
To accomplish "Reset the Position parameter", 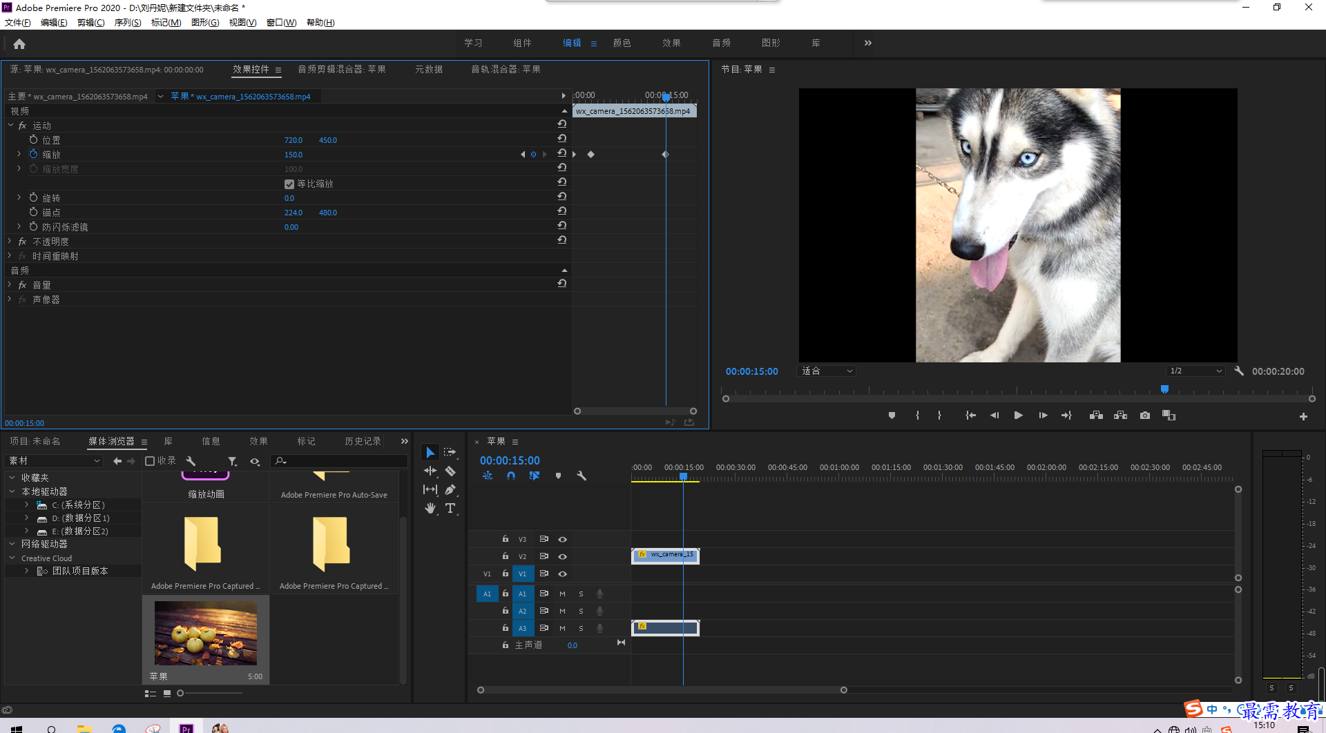I will [562, 139].
